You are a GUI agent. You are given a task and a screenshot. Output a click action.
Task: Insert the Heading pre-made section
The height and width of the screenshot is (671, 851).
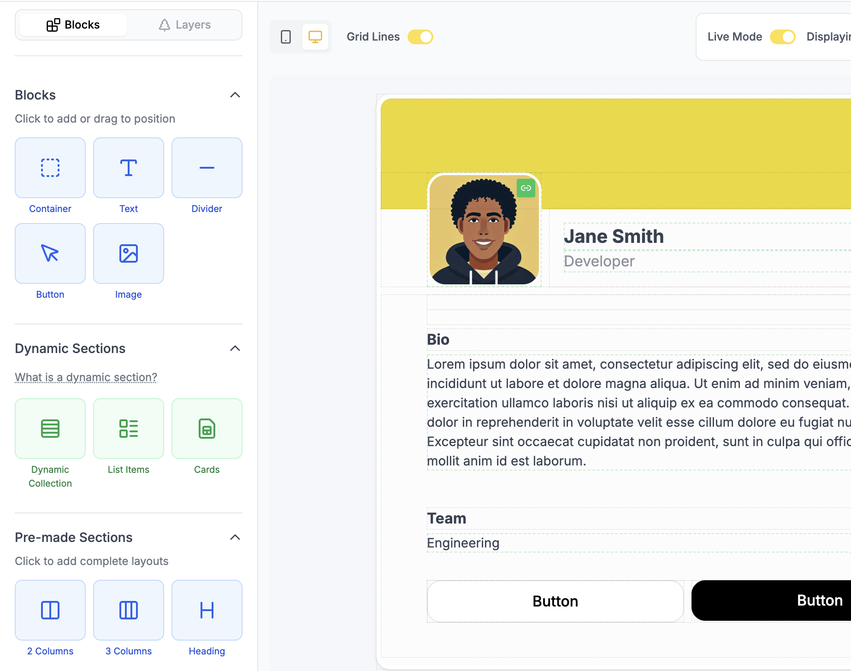(x=207, y=610)
